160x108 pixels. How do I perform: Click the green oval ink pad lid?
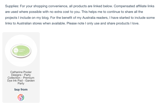(x=21, y=51)
